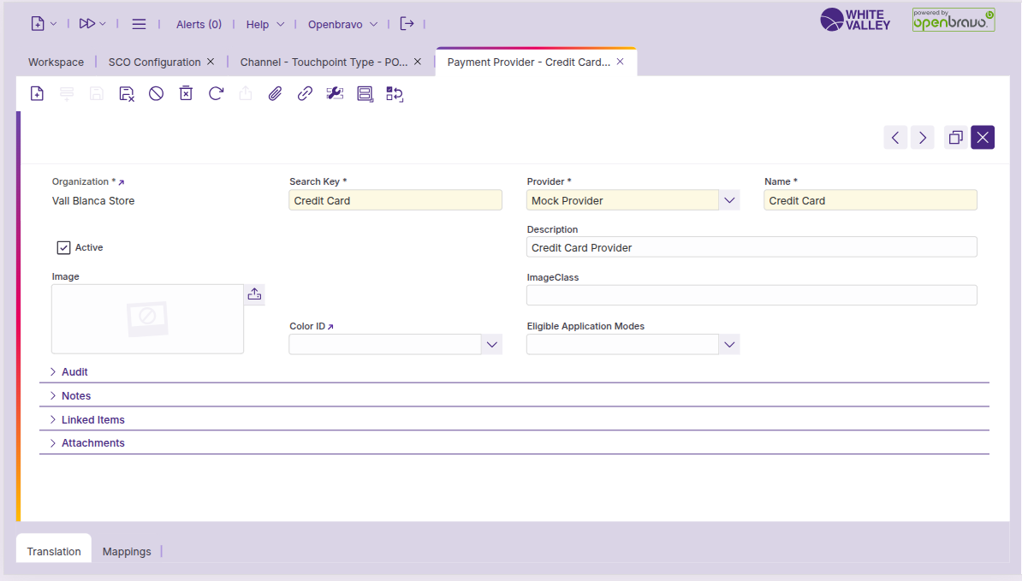Viewport: 1022px width, 581px height.
Task: Open the Mappings subtab
Action: coord(127,552)
